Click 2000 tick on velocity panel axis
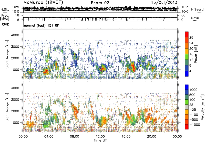This screenshot has width=205, height=142. [x=15, y=111]
